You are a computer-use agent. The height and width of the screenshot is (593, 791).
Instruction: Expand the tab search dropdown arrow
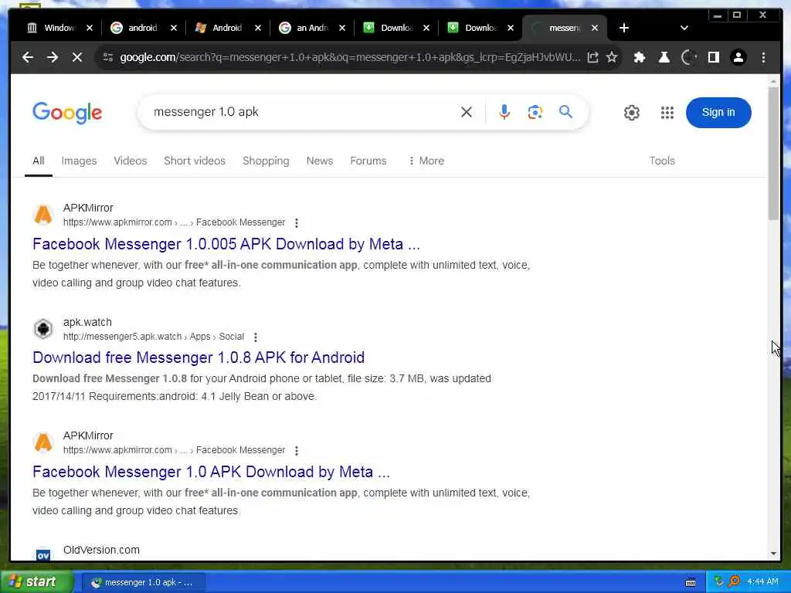click(x=684, y=28)
